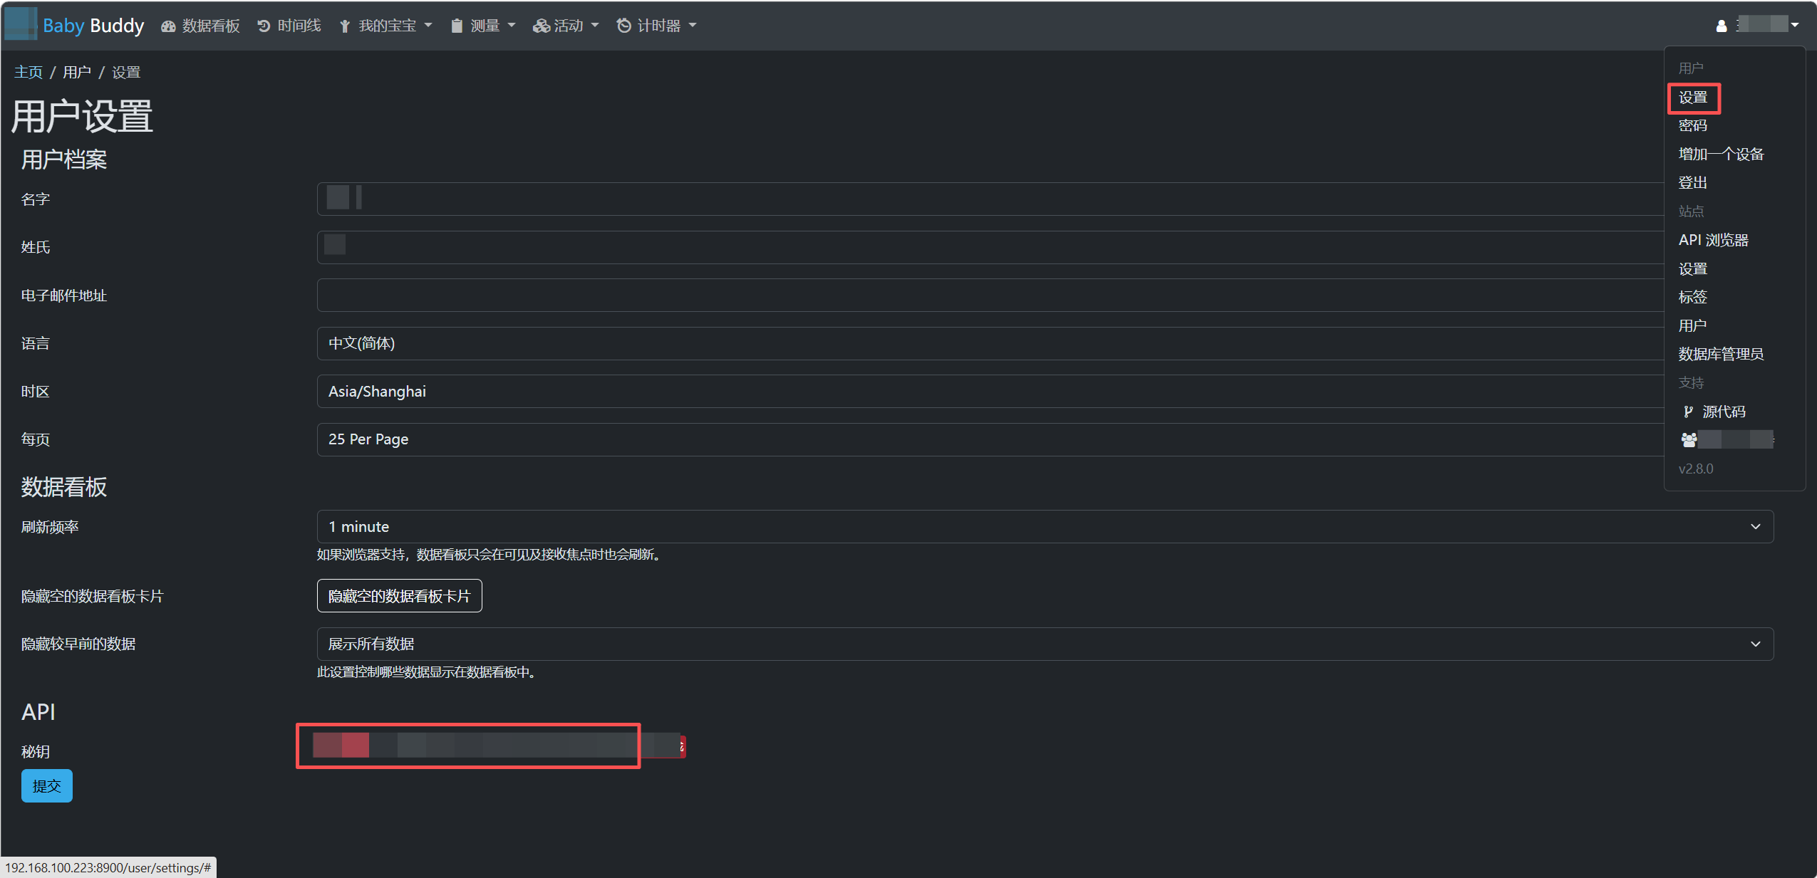Focus the 名字 input field
Viewport: 1817px width, 878px height.
click(x=990, y=199)
